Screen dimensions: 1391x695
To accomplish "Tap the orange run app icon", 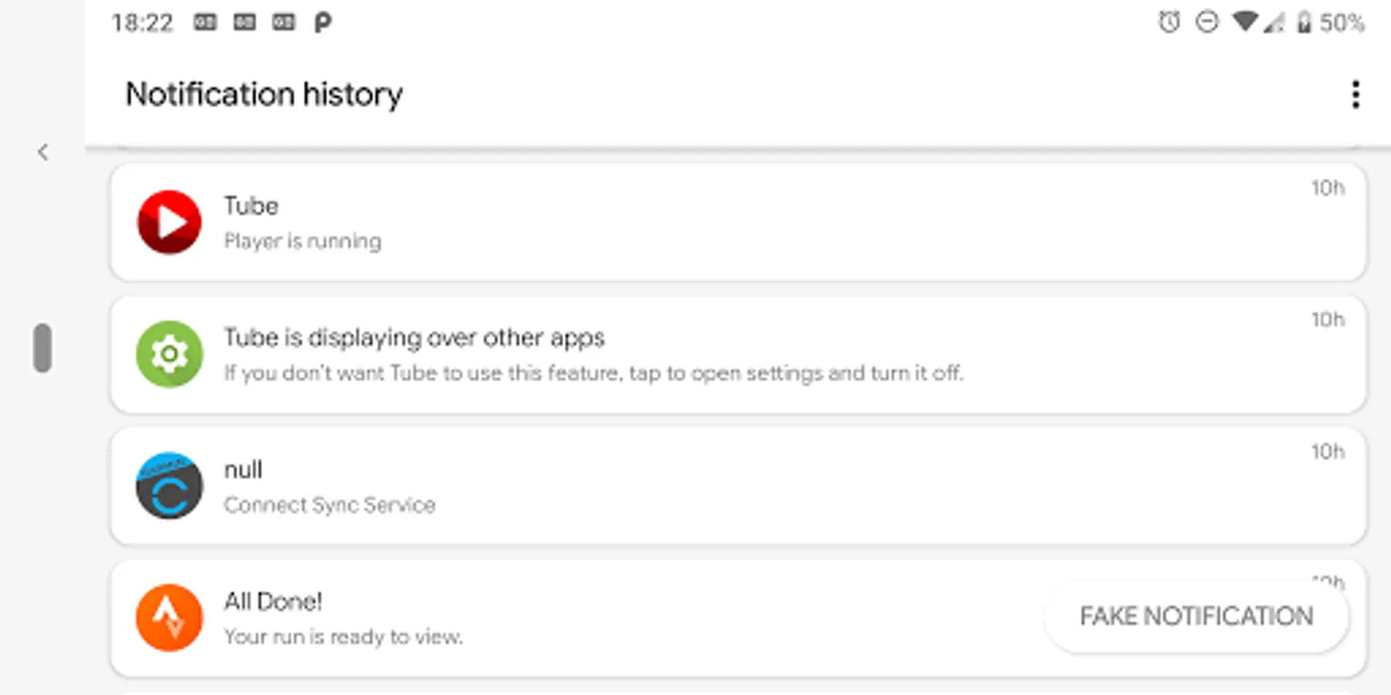I will (x=169, y=618).
